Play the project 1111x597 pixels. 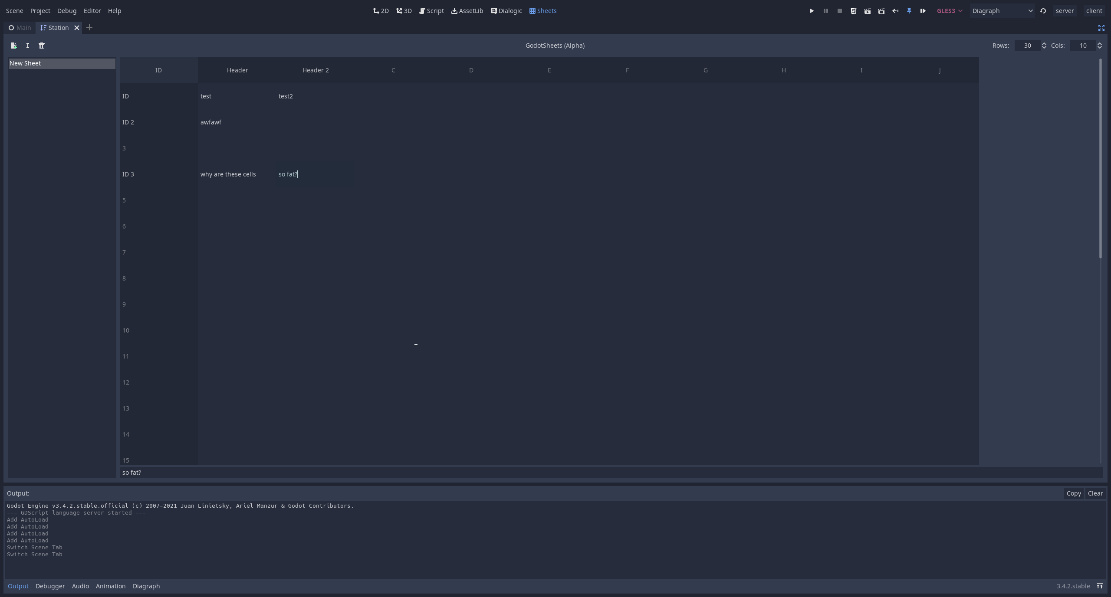click(x=812, y=11)
